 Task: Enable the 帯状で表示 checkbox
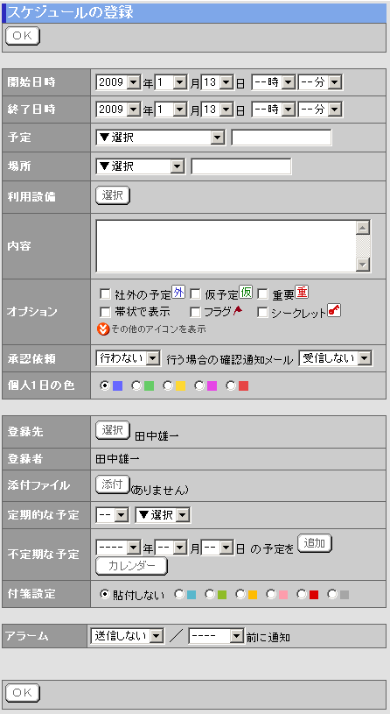(105, 313)
